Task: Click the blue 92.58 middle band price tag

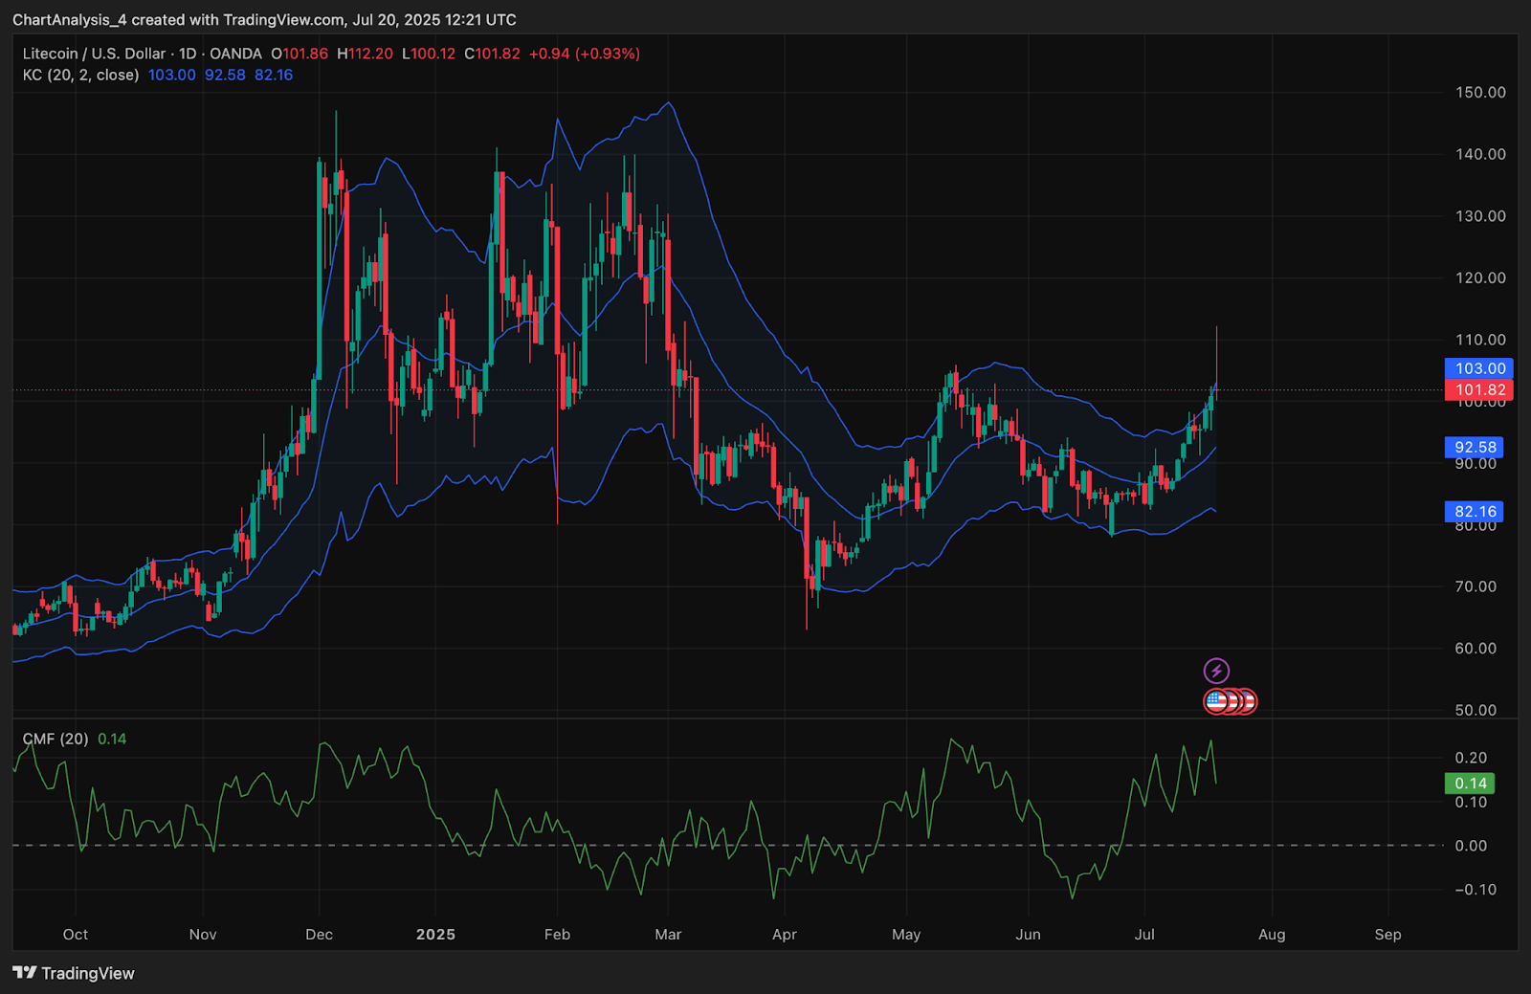Action: tap(1474, 447)
